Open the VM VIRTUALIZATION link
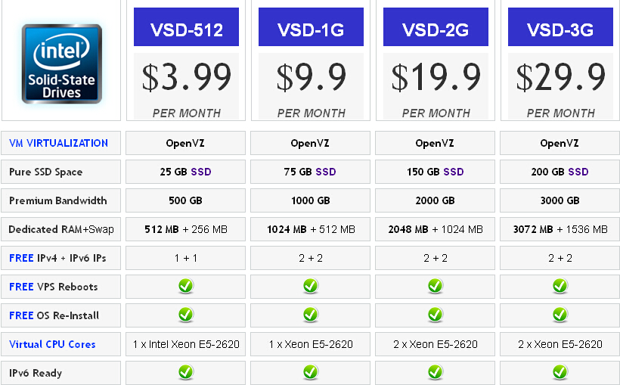The image size is (620, 385). pyautogui.click(x=58, y=143)
